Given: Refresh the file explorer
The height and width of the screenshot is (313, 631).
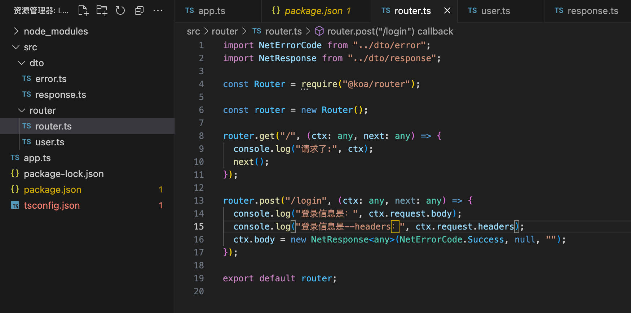Looking at the screenshot, I should [120, 11].
